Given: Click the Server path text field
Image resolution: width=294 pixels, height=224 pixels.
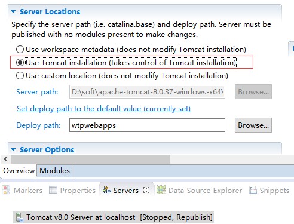Looking at the screenshot, I should coord(147,92).
